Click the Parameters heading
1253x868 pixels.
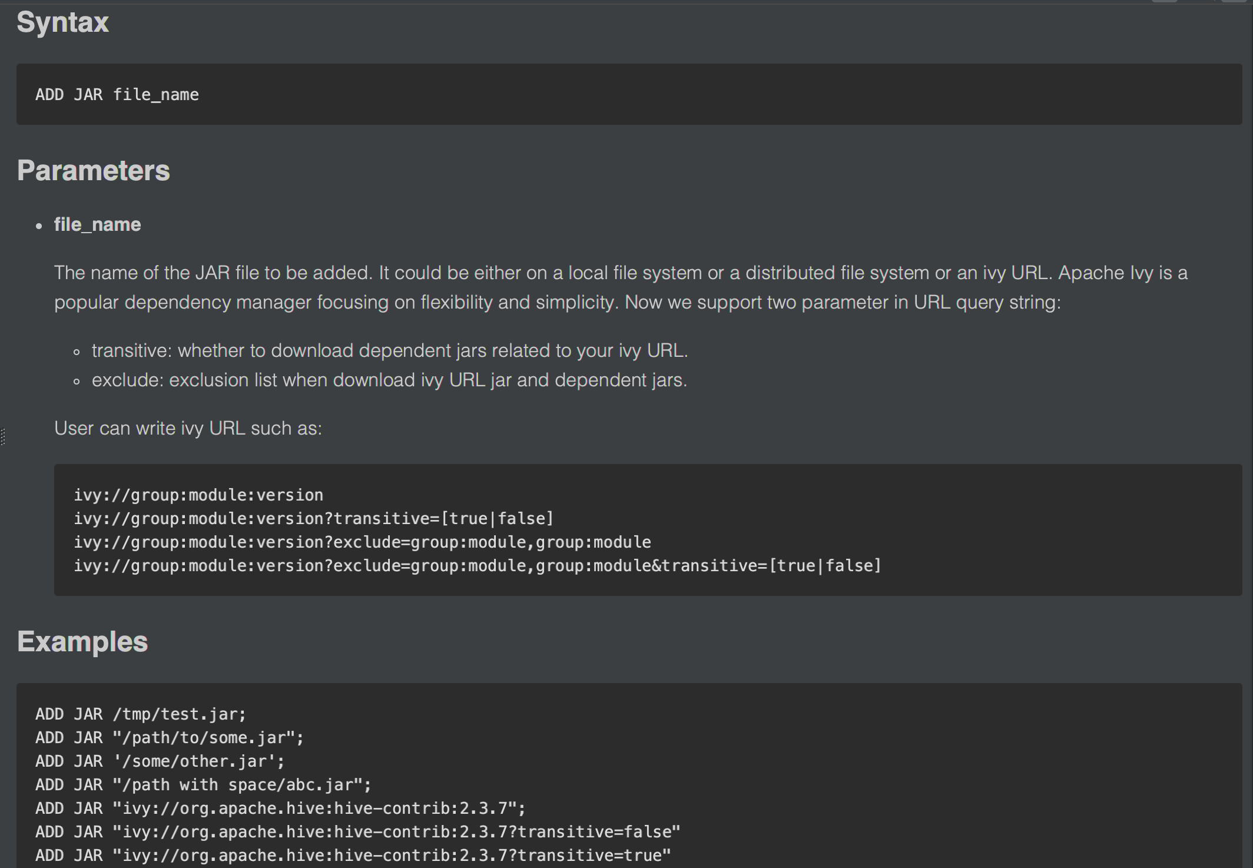[x=93, y=171]
